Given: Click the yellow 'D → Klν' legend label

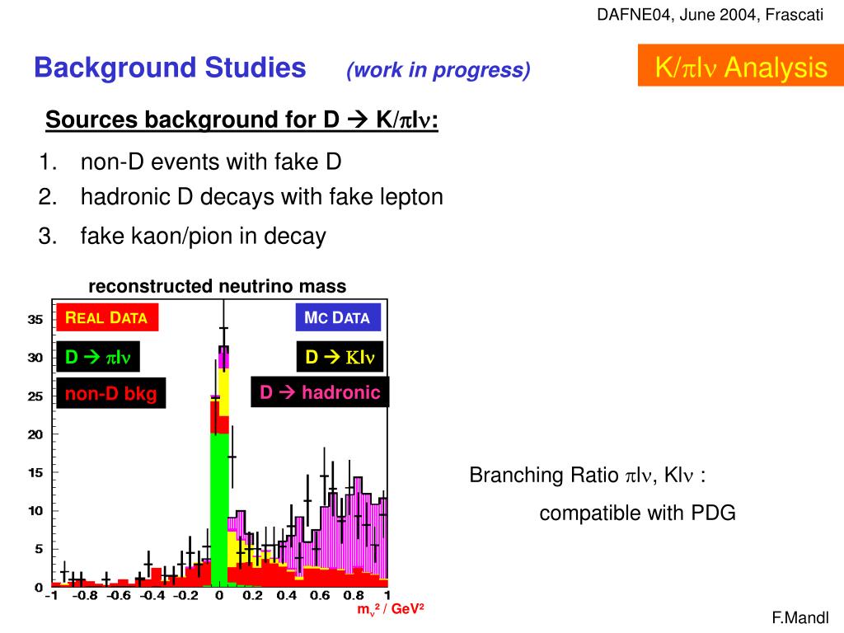Looking at the screenshot, I should click(x=340, y=356).
